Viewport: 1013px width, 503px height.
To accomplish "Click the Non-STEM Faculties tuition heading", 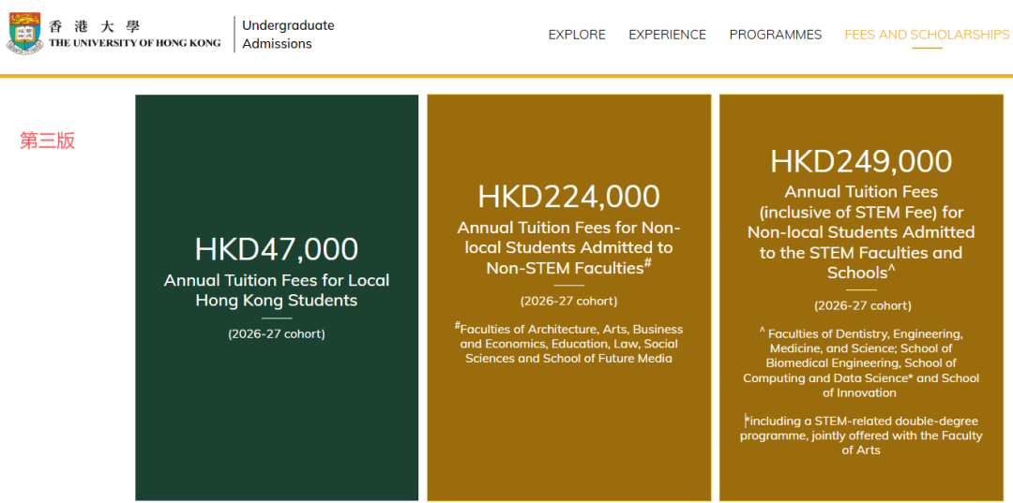I will 568,247.
